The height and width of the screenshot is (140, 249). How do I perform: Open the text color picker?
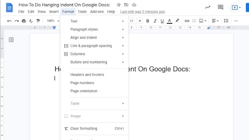[169, 21]
